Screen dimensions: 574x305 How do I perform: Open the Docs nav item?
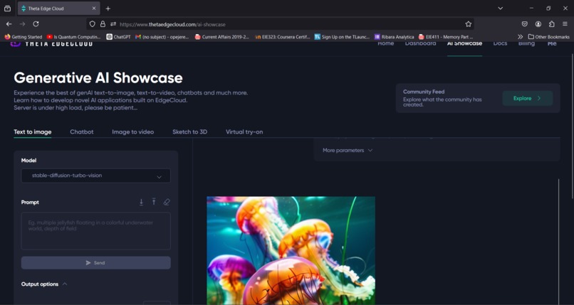pos(500,43)
